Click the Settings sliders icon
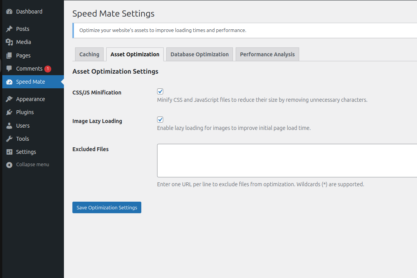Screen dimensions: 417x278 click(9, 152)
